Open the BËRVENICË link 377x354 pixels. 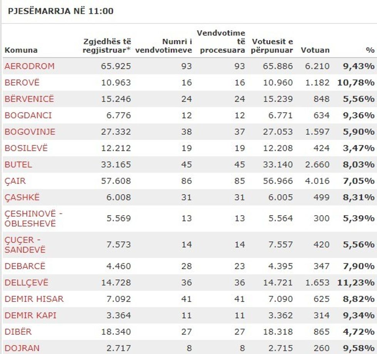[29, 99]
